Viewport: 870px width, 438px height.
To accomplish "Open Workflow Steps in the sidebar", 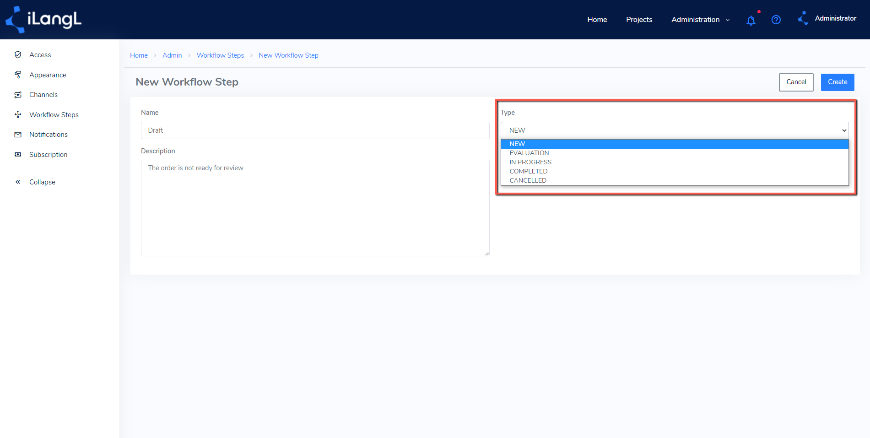I will [x=54, y=115].
